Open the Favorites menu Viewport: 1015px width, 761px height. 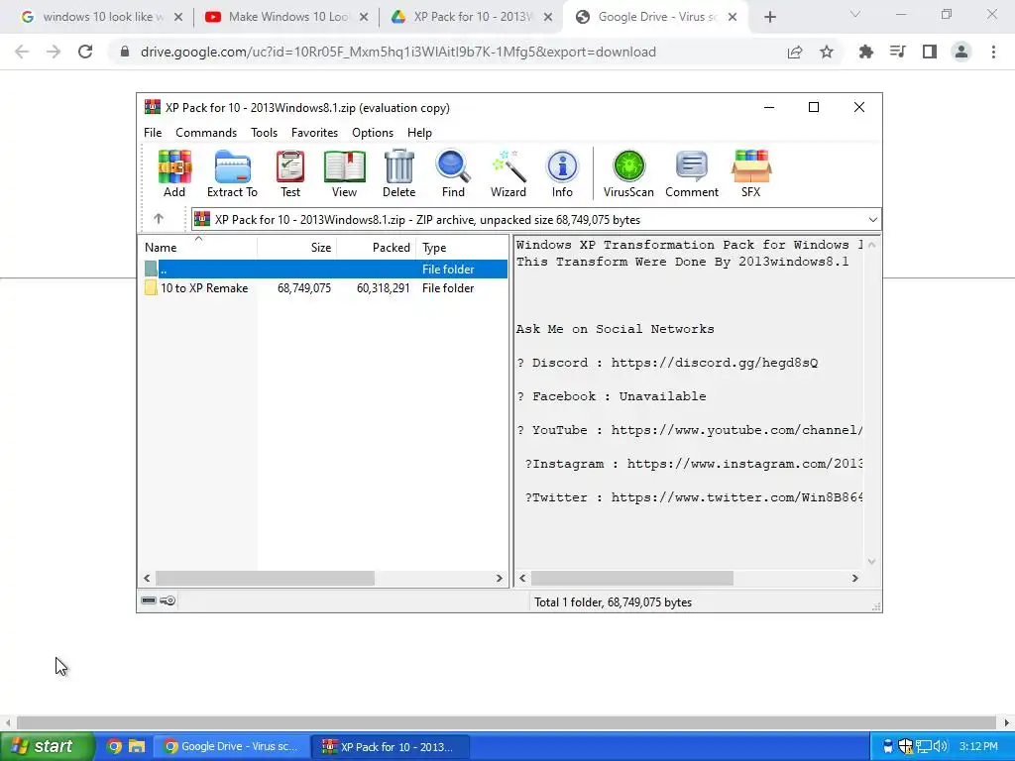tap(314, 132)
